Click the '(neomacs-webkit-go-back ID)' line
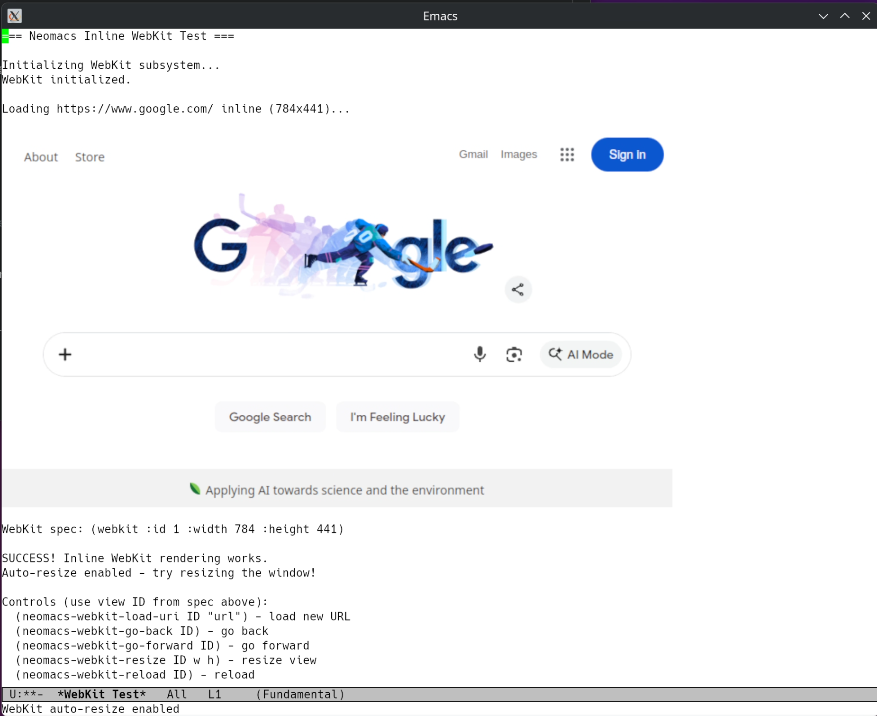Screen dimensions: 877x716 [x=142, y=631]
